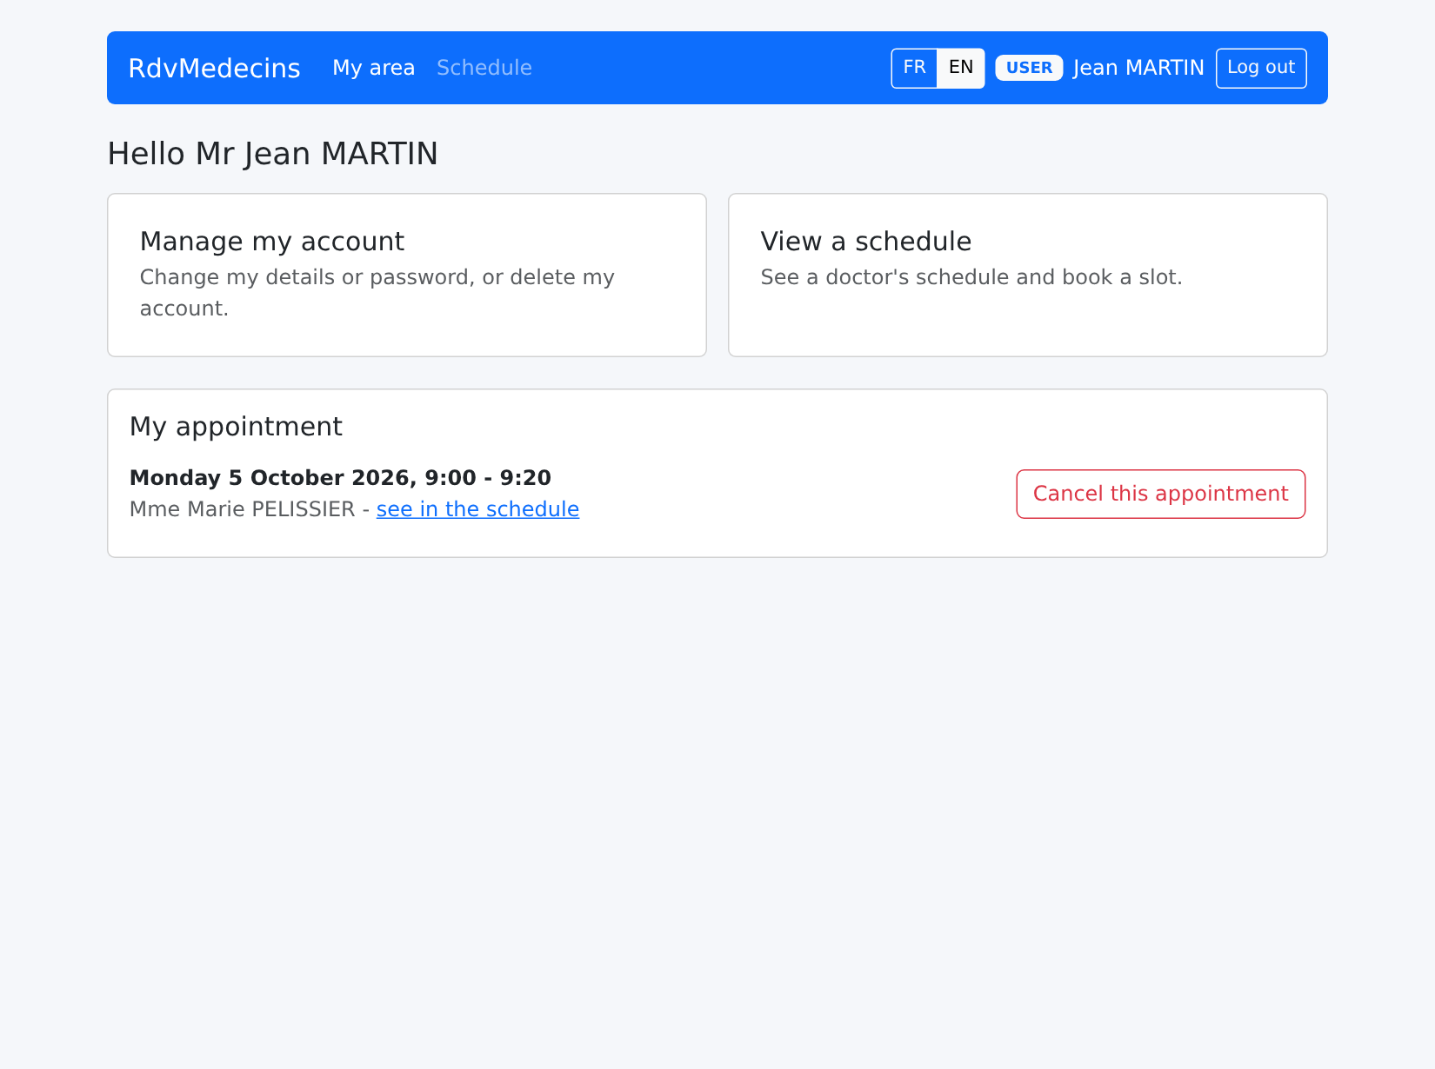Go to the Schedule nav item

[484, 68]
